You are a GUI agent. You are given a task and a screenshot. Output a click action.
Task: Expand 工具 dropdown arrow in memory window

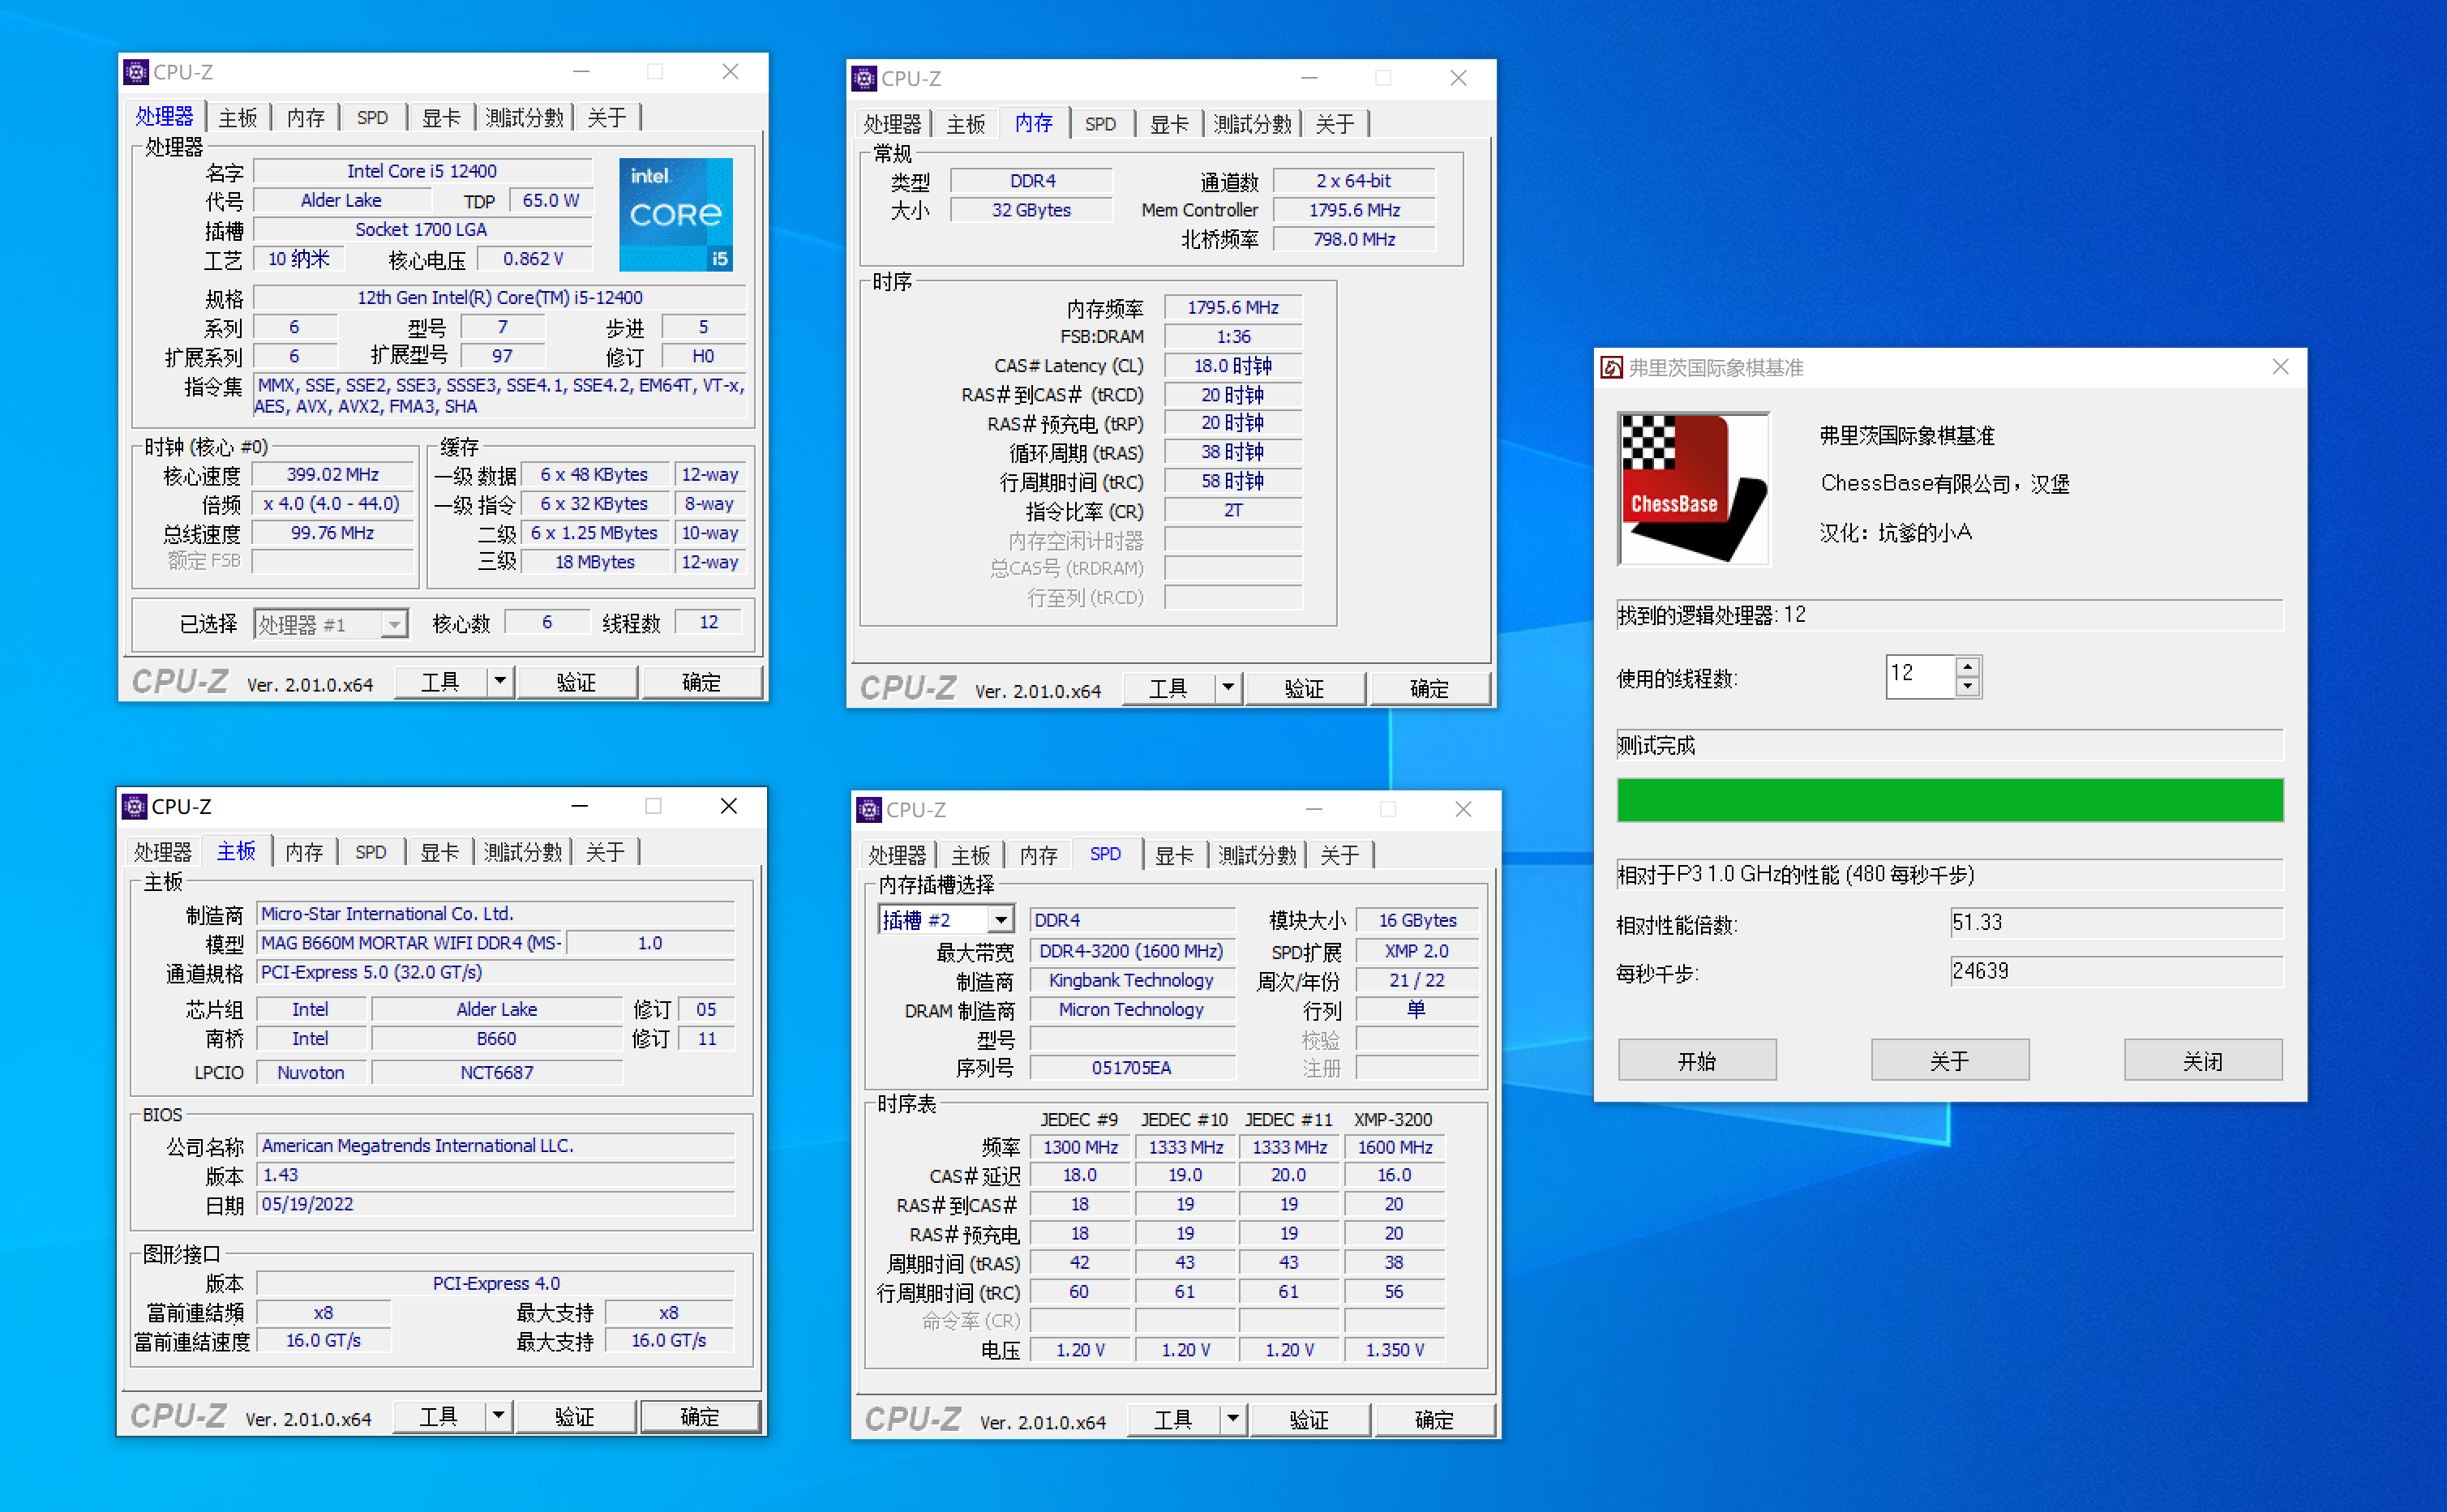click(1228, 688)
